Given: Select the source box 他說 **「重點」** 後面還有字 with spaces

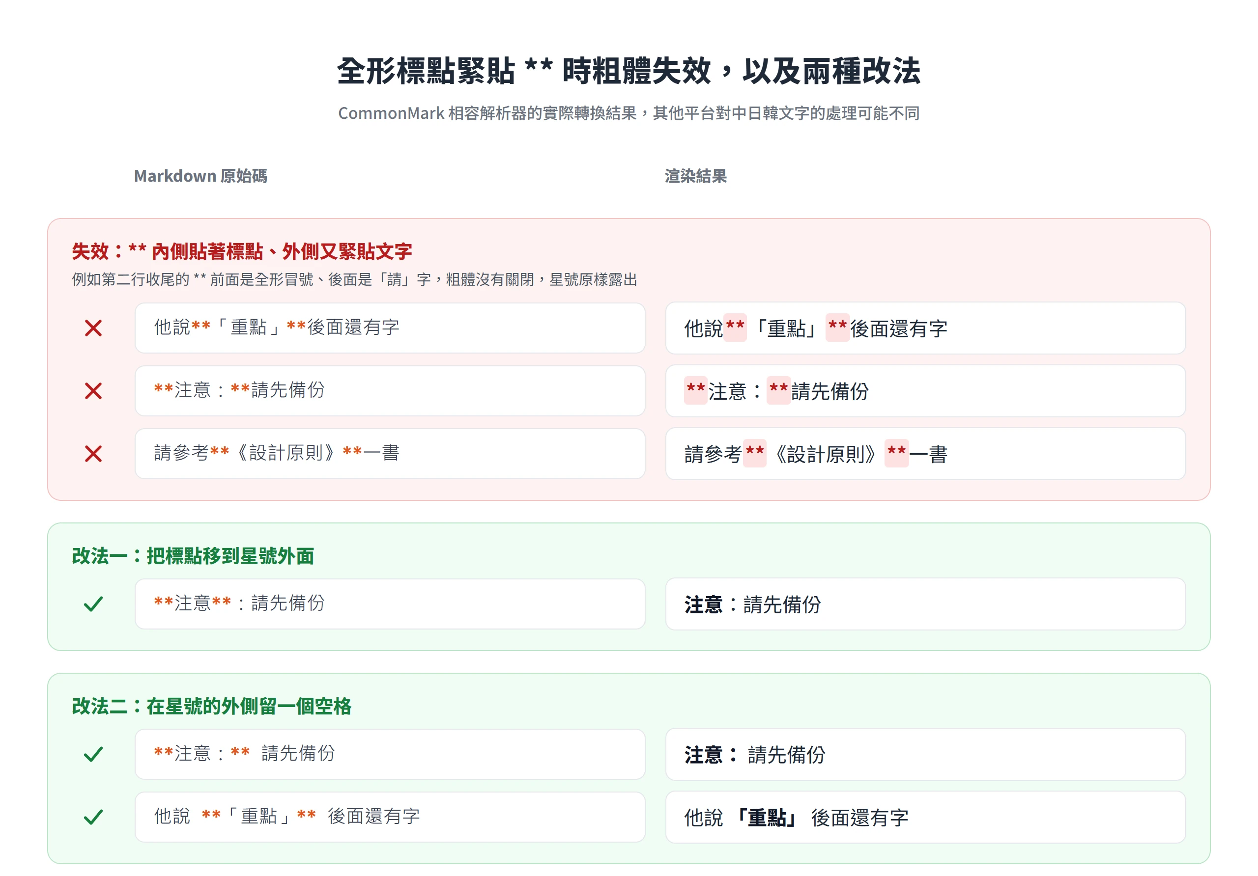Looking at the screenshot, I should click(390, 818).
